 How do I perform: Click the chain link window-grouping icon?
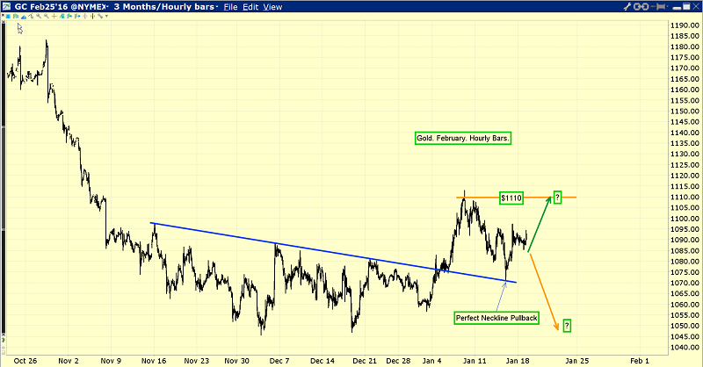pos(641,7)
